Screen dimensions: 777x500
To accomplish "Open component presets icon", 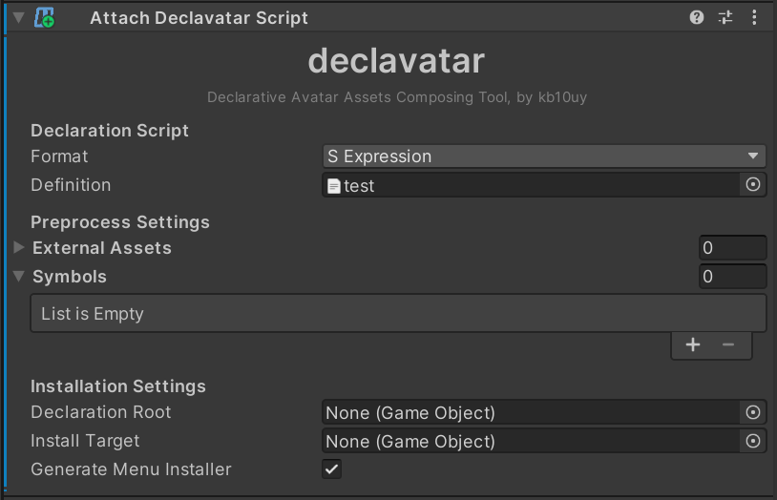I will pyautogui.click(x=725, y=17).
